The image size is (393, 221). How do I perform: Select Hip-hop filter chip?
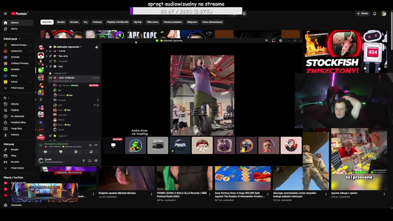[x=138, y=22]
